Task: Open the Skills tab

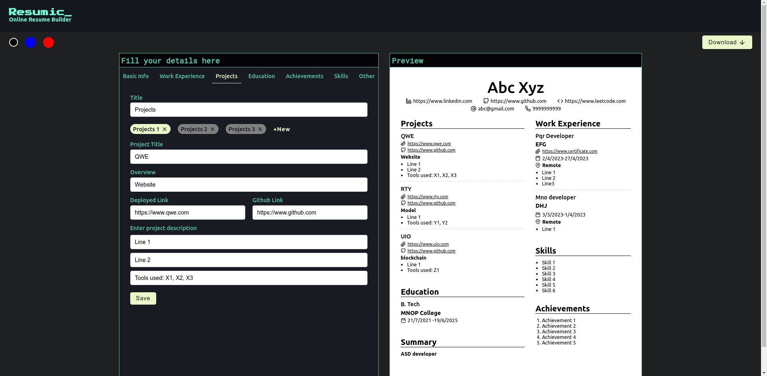Action: [341, 76]
